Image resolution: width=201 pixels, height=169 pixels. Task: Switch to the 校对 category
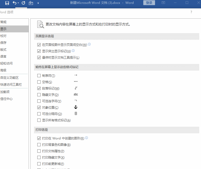point(4,36)
